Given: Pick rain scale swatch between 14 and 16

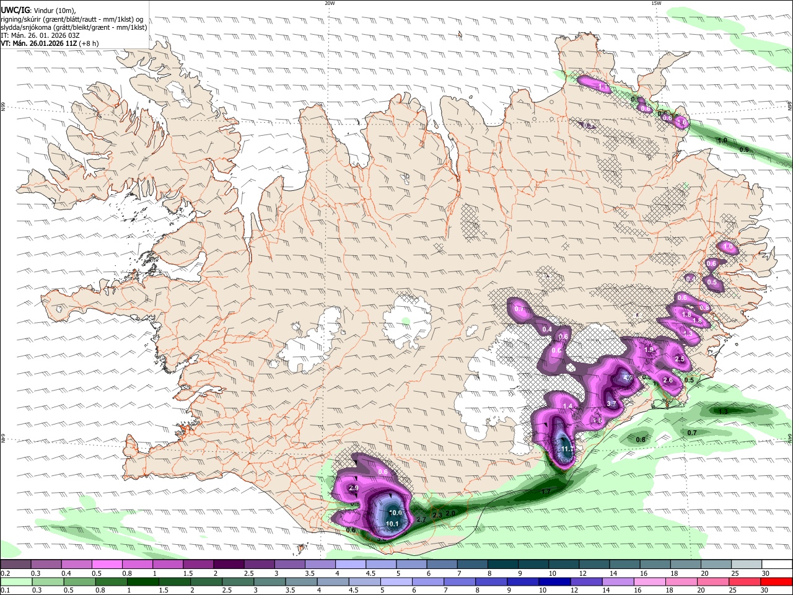Looking at the screenshot, I should tap(618, 581).
